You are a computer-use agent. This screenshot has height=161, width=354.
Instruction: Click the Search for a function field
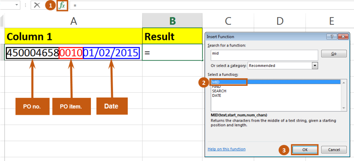click(x=264, y=55)
